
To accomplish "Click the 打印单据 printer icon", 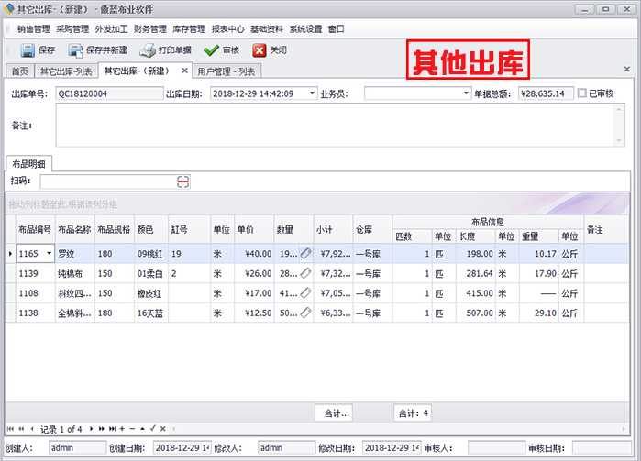I will 147,51.
